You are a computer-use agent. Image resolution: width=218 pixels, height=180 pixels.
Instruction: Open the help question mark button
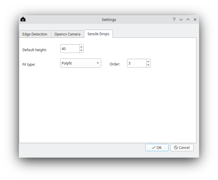pos(174,19)
